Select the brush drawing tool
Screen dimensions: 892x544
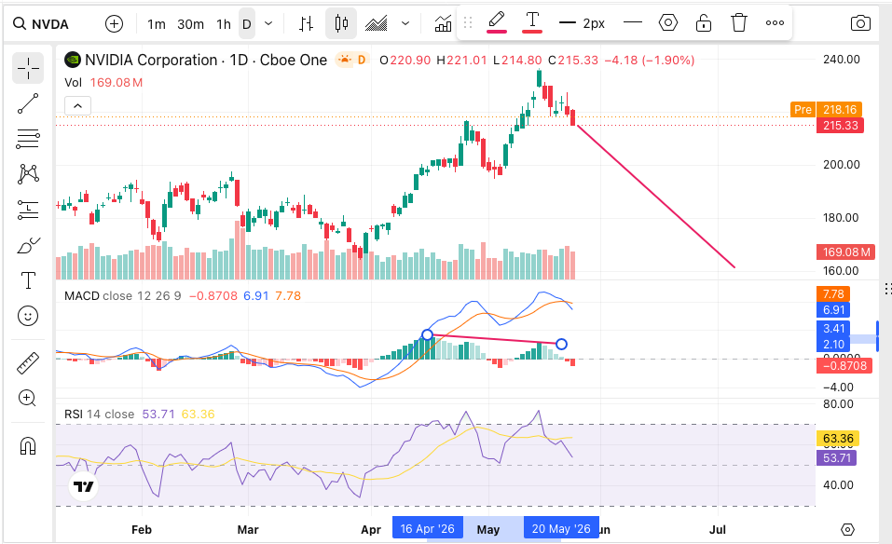pyautogui.click(x=28, y=246)
